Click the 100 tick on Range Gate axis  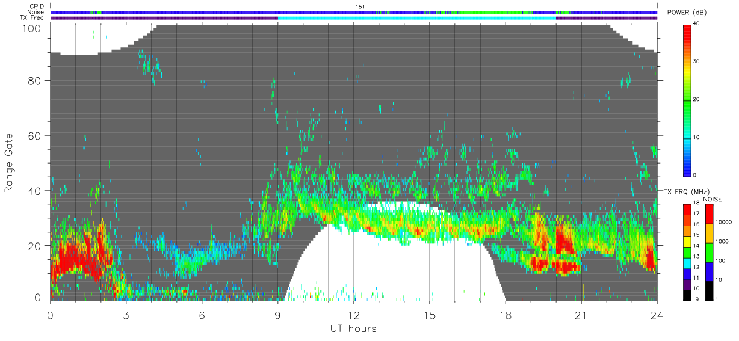pos(31,28)
